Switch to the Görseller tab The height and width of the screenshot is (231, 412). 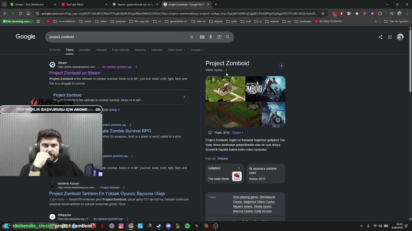click(x=85, y=50)
